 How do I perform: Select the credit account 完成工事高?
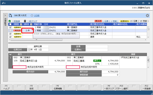click(x=79, y=61)
